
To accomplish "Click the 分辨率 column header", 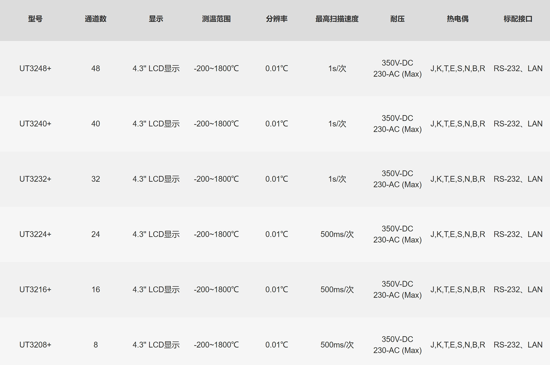I will pyautogui.click(x=277, y=19).
